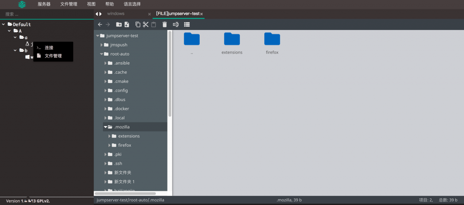Screen dimensions: 464x205
Task: Collapse the jumpserver-test root folder
Action: [98, 36]
